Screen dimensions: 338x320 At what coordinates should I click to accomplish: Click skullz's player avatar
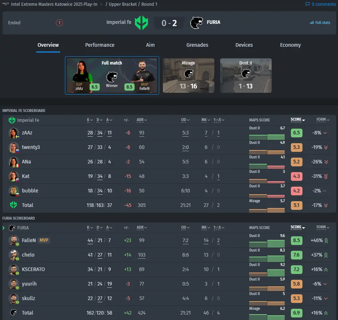pyautogui.click(x=13, y=299)
